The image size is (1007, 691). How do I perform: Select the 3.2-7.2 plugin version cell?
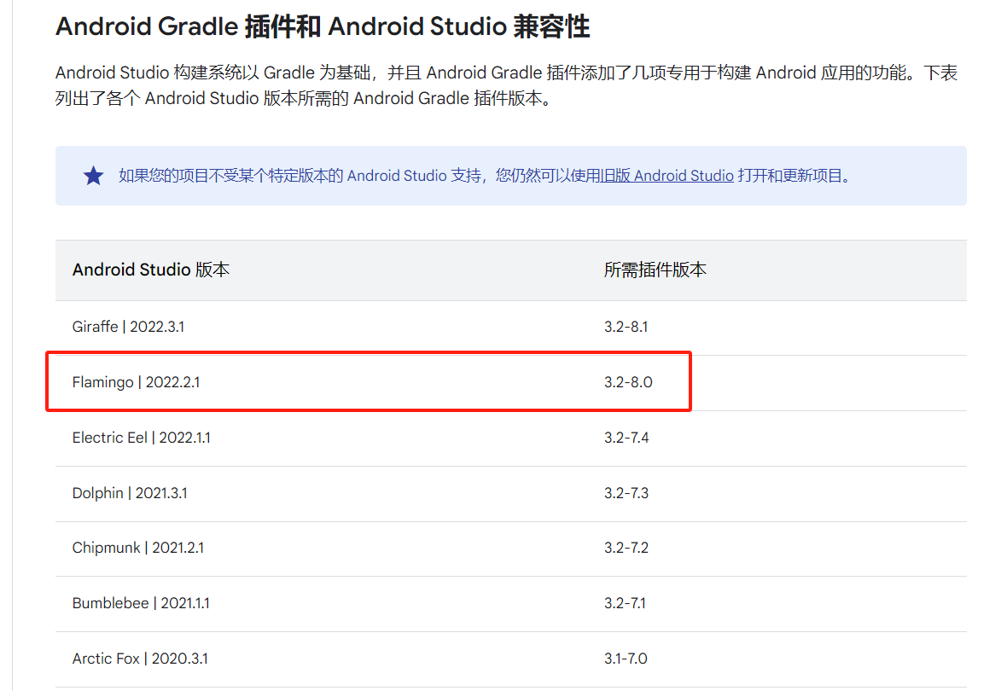[626, 548]
